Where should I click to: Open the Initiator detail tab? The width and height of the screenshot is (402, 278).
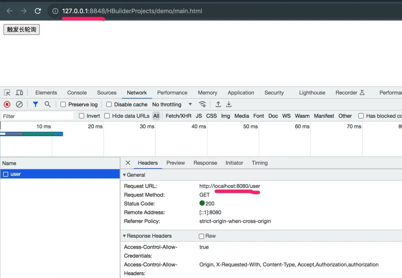click(x=234, y=163)
